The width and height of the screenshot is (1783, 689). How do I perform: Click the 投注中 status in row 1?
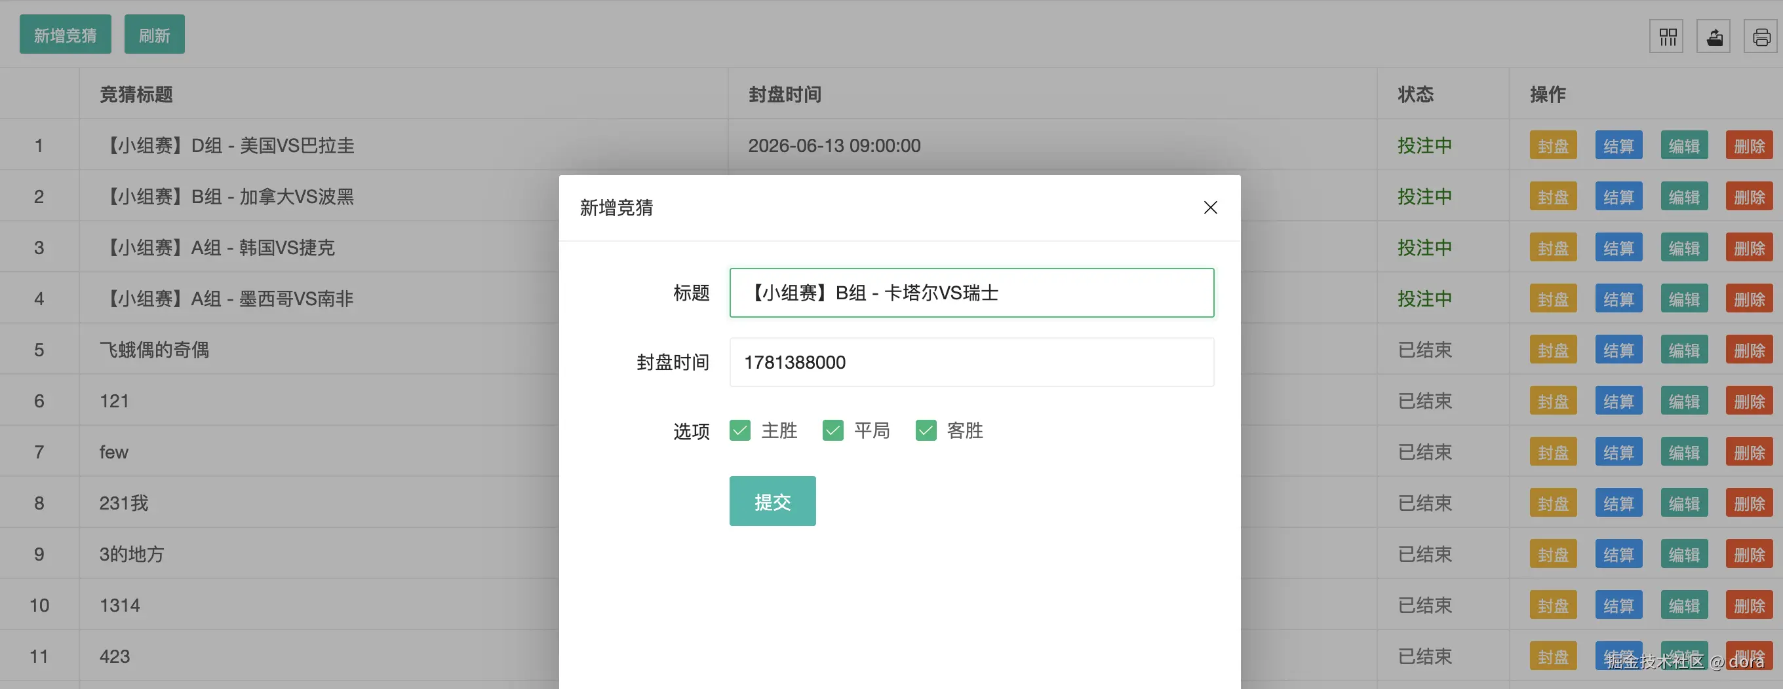coord(1424,145)
